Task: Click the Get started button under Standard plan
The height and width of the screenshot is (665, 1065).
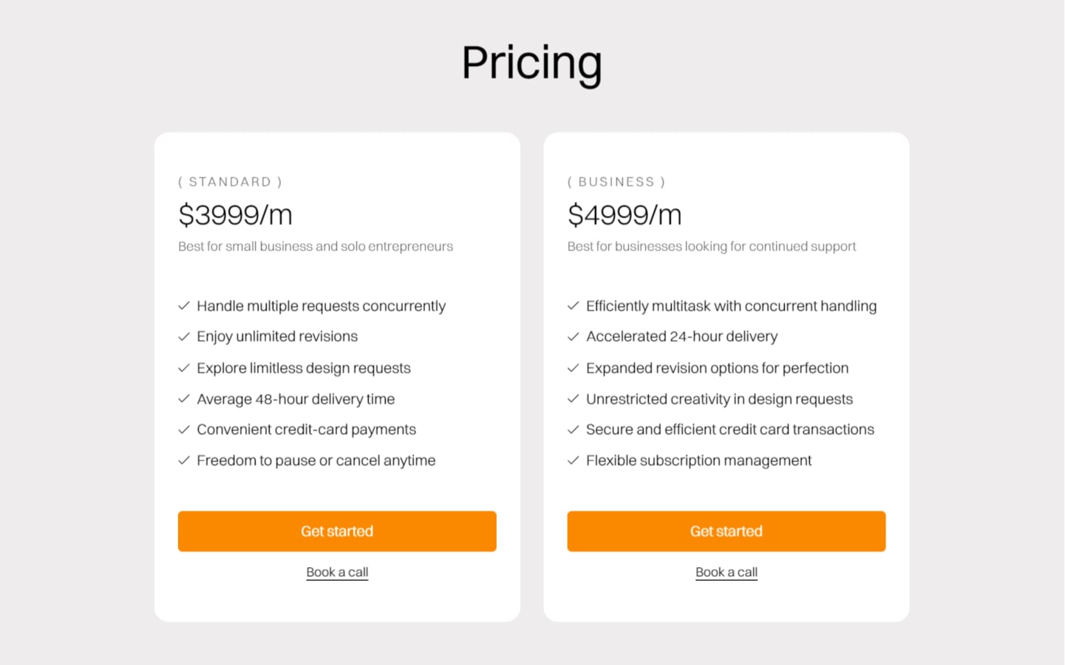Action: [337, 531]
